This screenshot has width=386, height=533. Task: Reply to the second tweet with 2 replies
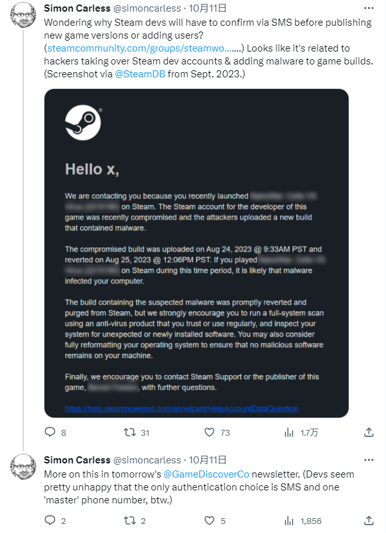pos(50,520)
